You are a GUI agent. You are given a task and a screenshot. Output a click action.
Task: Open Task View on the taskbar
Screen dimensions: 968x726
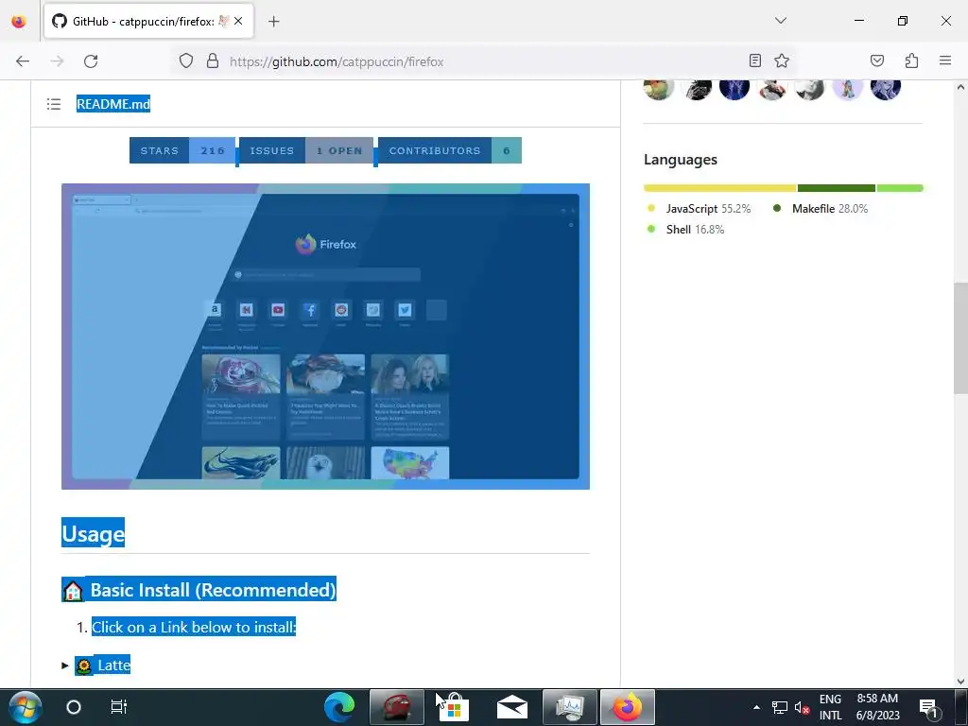tap(118, 707)
